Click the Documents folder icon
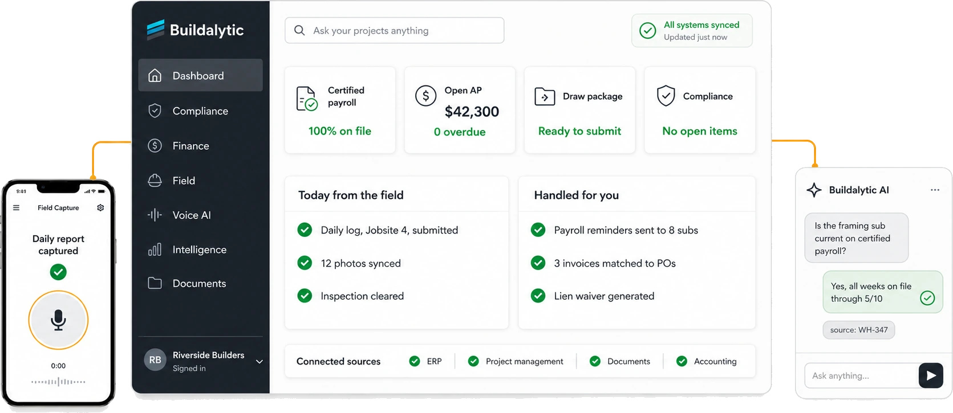This screenshot has width=953, height=413. (155, 283)
